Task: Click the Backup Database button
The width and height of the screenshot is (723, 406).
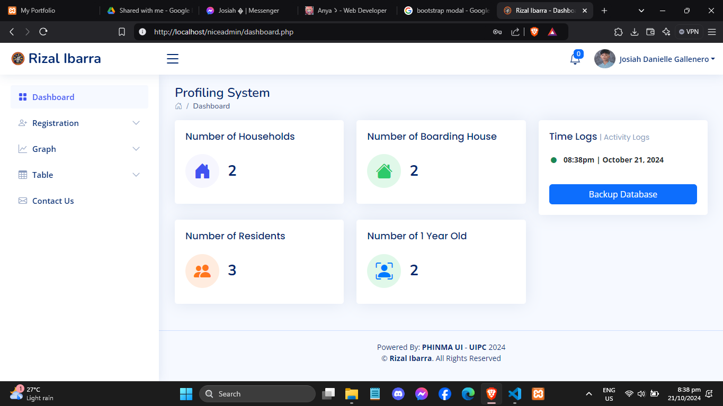Action: pos(623,194)
